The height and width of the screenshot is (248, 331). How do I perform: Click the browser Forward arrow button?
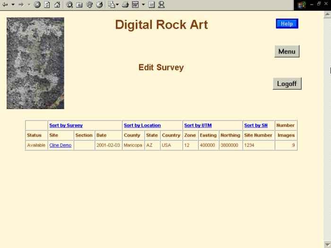tap(21, 5)
